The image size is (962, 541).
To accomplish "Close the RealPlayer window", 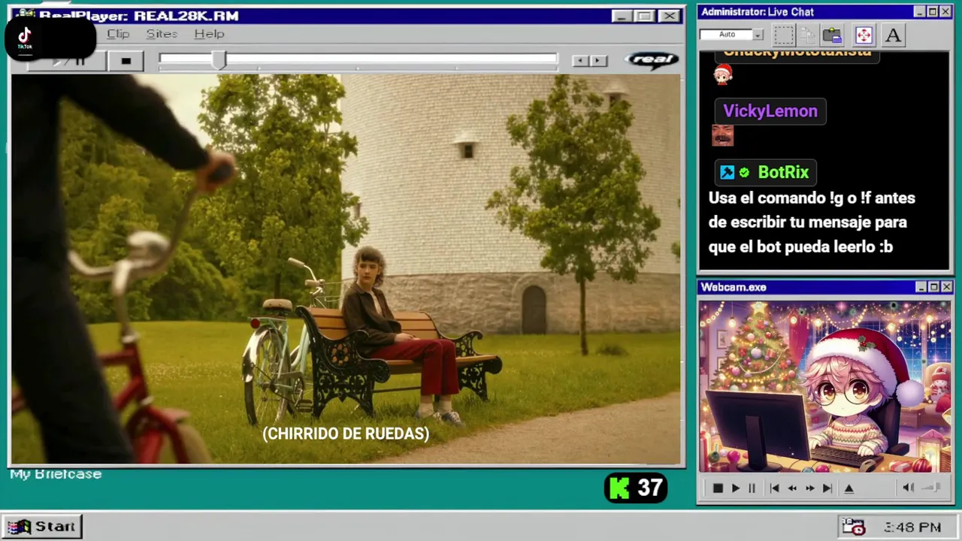I will pos(669,16).
